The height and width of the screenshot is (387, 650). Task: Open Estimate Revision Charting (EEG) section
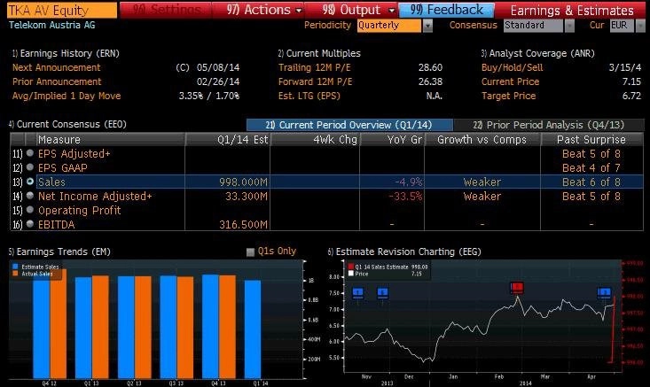click(404, 252)
